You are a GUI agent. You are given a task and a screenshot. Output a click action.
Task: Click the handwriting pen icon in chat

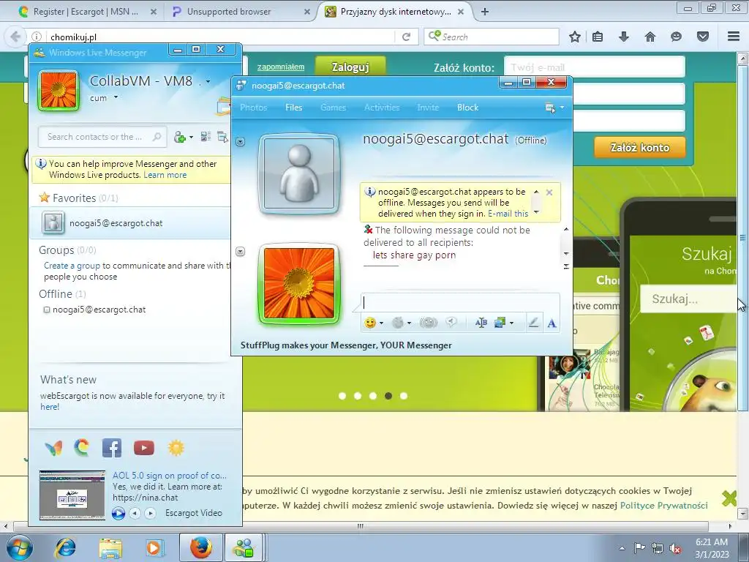[533, 323]
